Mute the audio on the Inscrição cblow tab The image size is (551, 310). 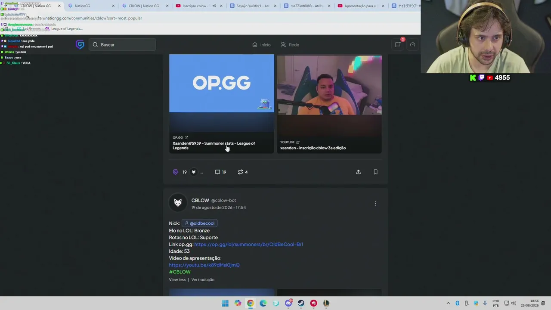[214, 6]
